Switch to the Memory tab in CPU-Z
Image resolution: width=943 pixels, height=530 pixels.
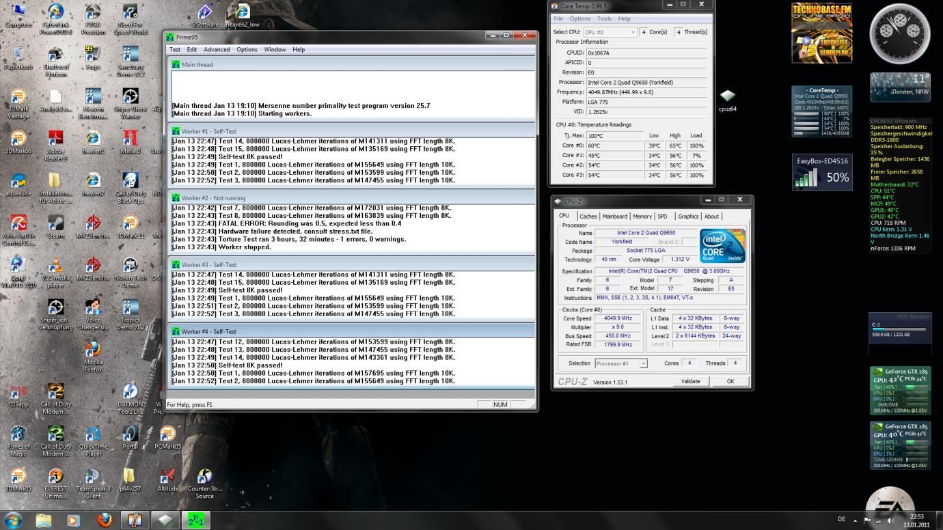click(642, 217)
